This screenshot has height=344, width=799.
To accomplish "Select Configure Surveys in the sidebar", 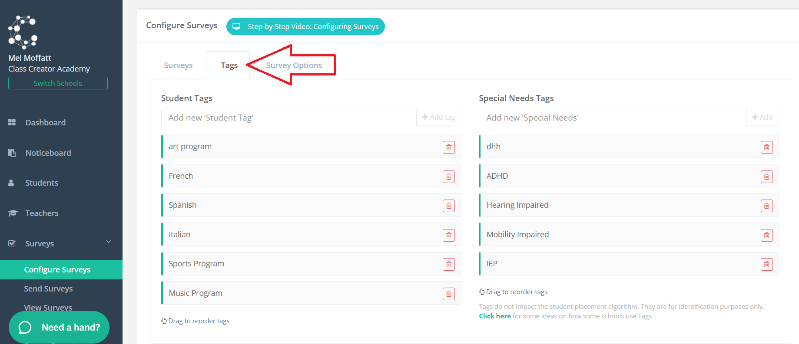I will point(61,270).
